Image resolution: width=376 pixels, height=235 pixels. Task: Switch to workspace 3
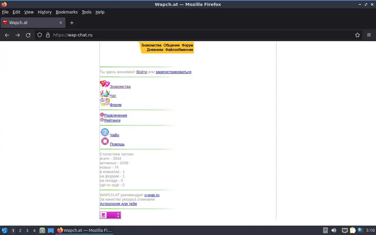[x=27, y=231]
